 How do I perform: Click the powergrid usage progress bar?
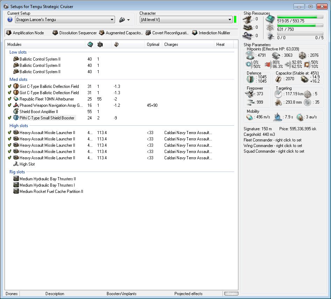[x=300, y=25]
